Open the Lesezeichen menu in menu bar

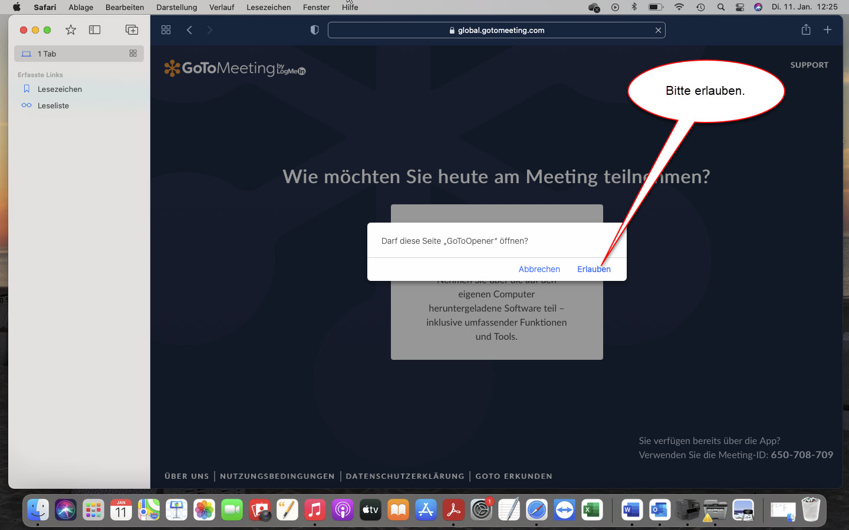(268, 7)
